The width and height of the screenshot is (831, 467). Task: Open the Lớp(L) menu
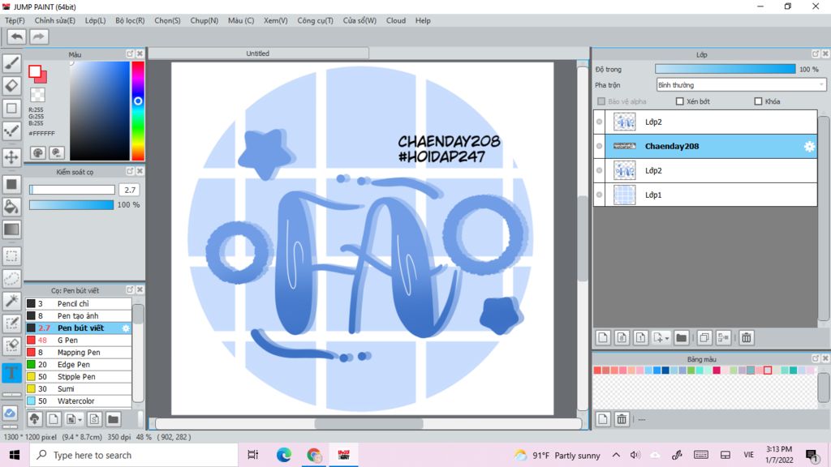(x=96, y=20)
